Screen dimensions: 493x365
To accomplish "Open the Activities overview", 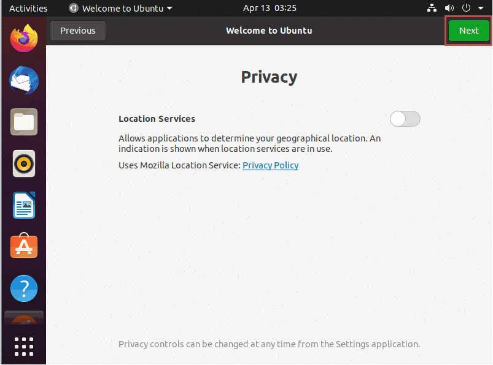I will (28, 8).
